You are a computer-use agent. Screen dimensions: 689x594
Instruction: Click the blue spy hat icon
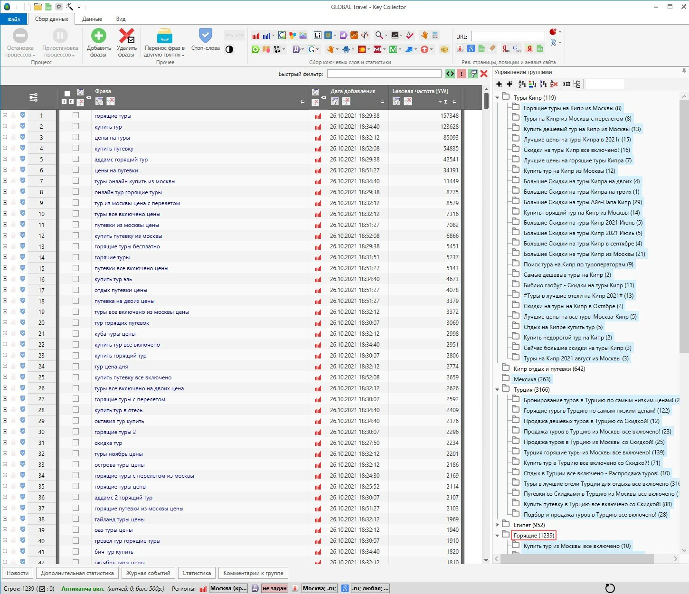tap(346, 49)
